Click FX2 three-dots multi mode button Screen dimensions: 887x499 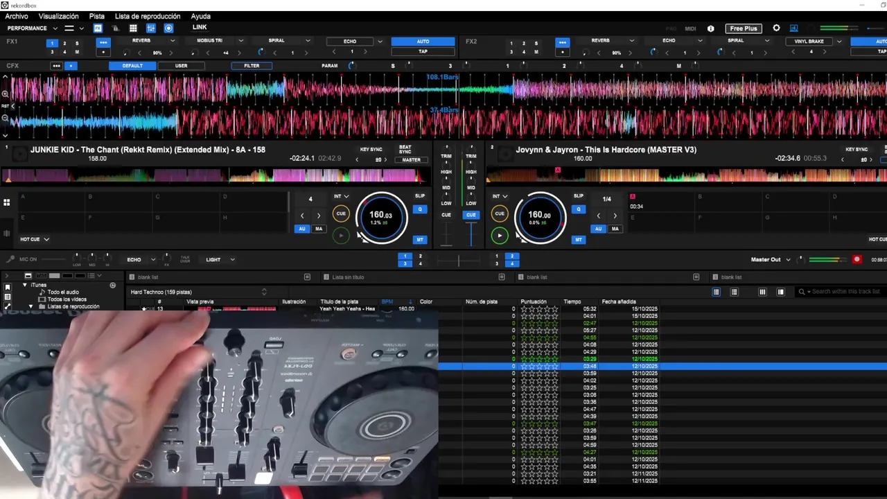click(x=562, y=42)
